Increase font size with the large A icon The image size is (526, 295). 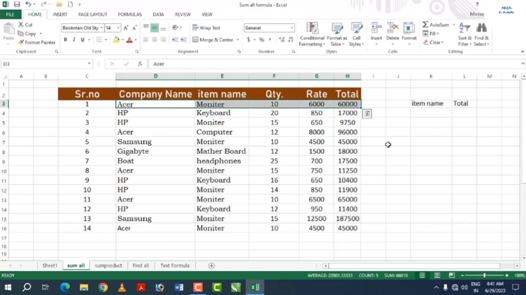(126, 28)
